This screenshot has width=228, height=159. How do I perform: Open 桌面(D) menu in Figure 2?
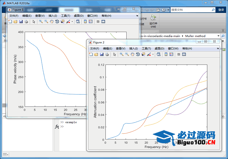[x=159, y=49]
